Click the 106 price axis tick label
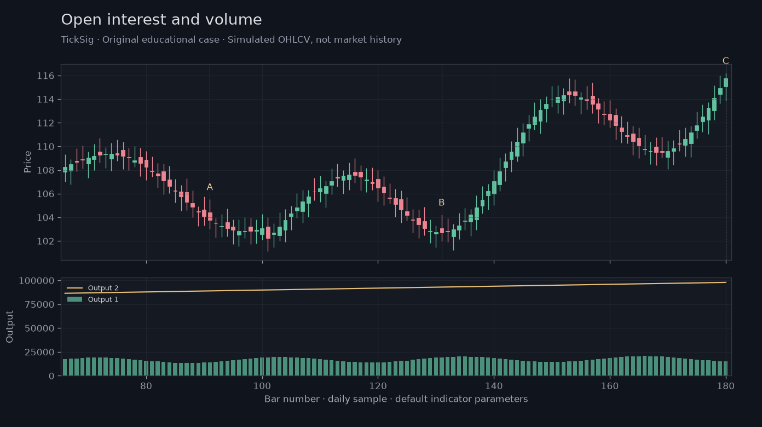This screenshot has width=762, height=427. [47, 194]
